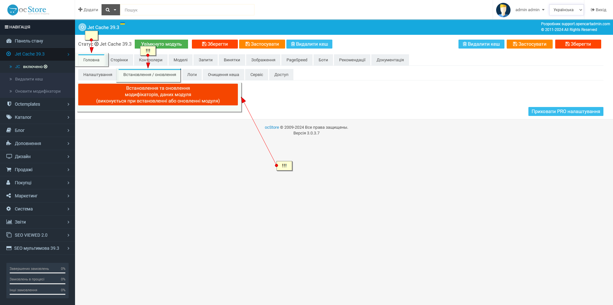Image resolution: width=613 pixels, height=305 pixels.
Task: Expand the Система menu chevron
Action: pos(68,209)
